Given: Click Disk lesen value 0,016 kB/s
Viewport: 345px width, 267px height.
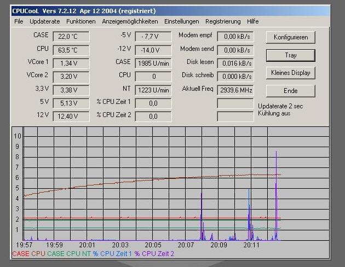Looking at the screenshot, I should (235, 63).
